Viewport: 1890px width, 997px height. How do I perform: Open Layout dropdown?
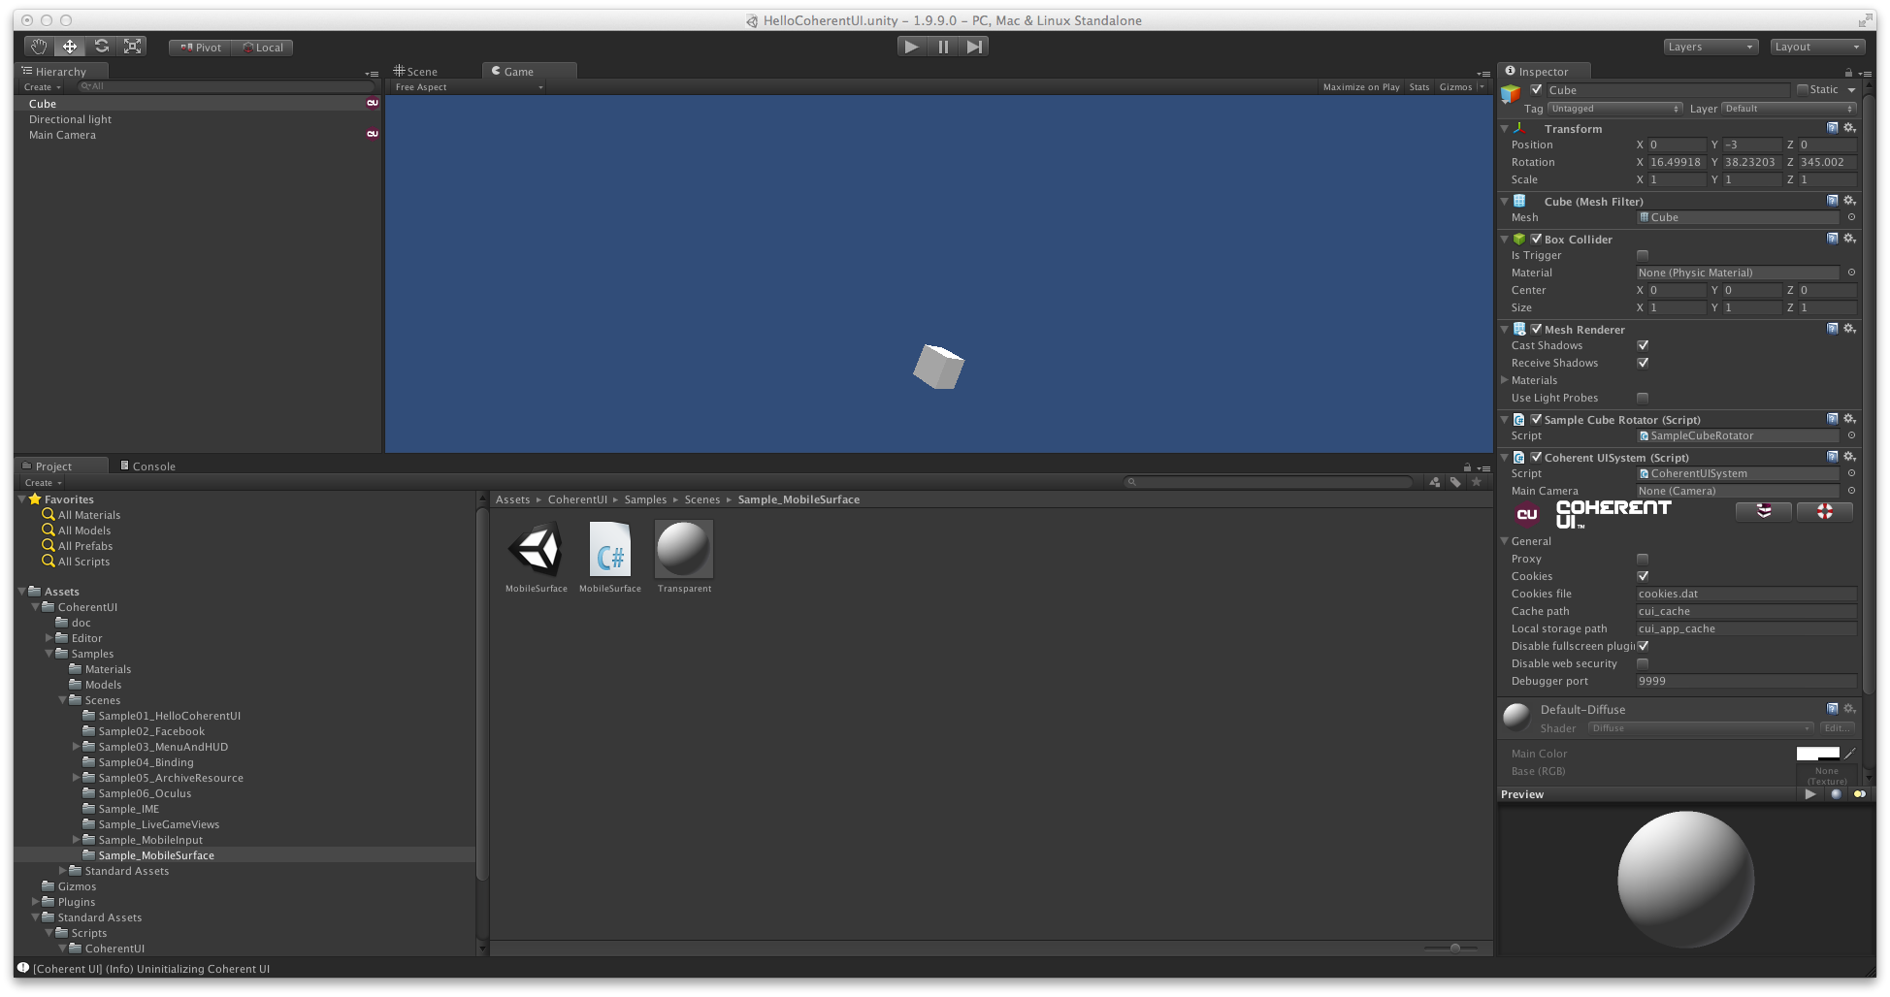click(x=1817, y=47)
